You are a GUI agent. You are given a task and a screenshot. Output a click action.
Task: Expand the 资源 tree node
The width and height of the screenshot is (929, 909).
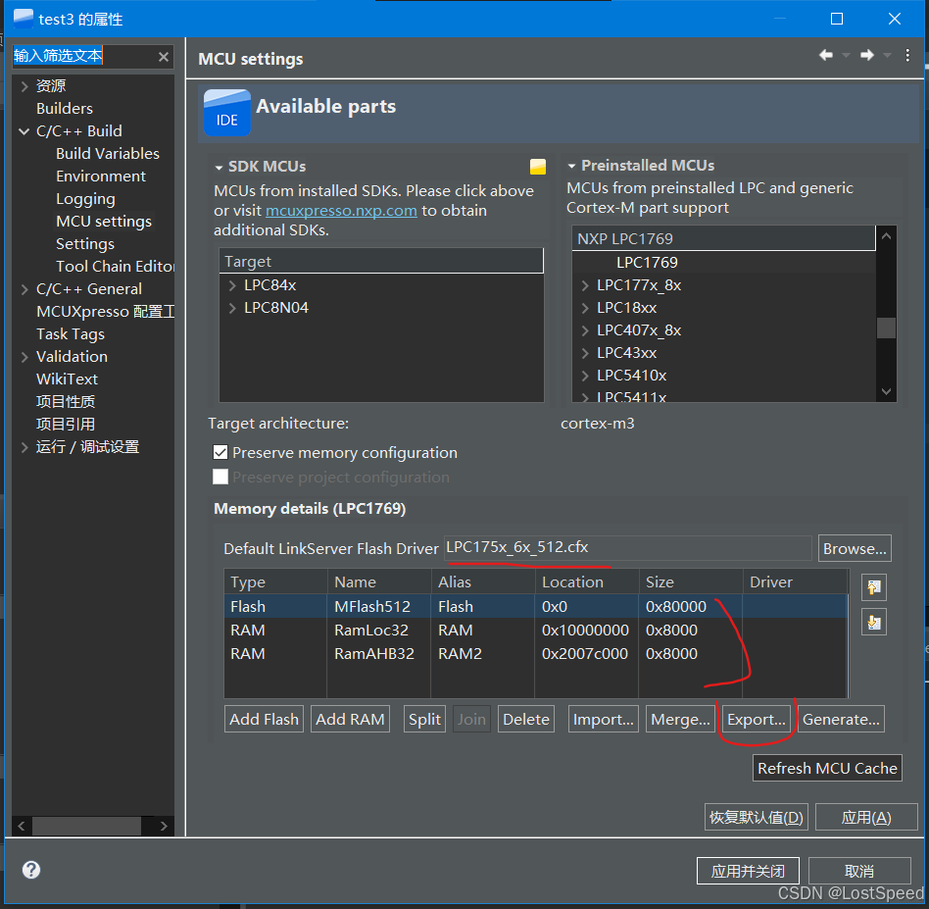[24, 86]
